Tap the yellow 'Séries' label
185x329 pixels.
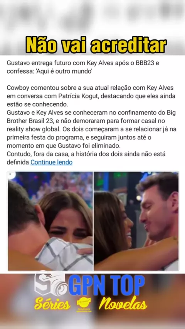pos(52,304)
